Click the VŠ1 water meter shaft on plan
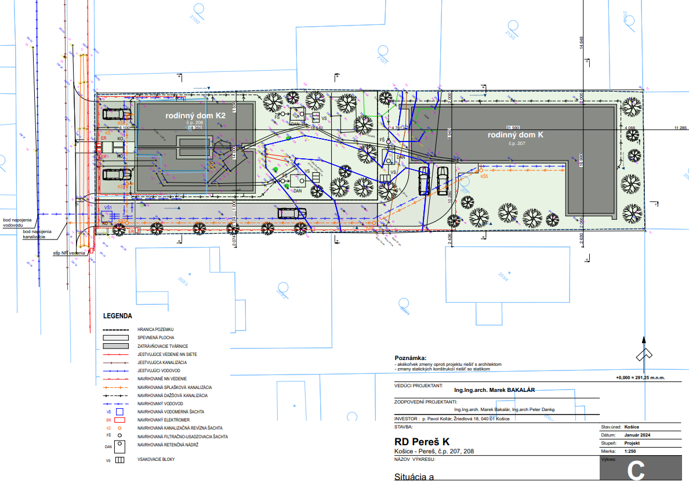This screenshot has width=689, height=487. pyautogui.click(x=107, y=217)
